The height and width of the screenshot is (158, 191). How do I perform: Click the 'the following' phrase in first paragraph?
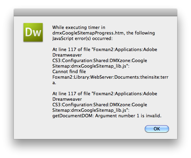[141, 33]
